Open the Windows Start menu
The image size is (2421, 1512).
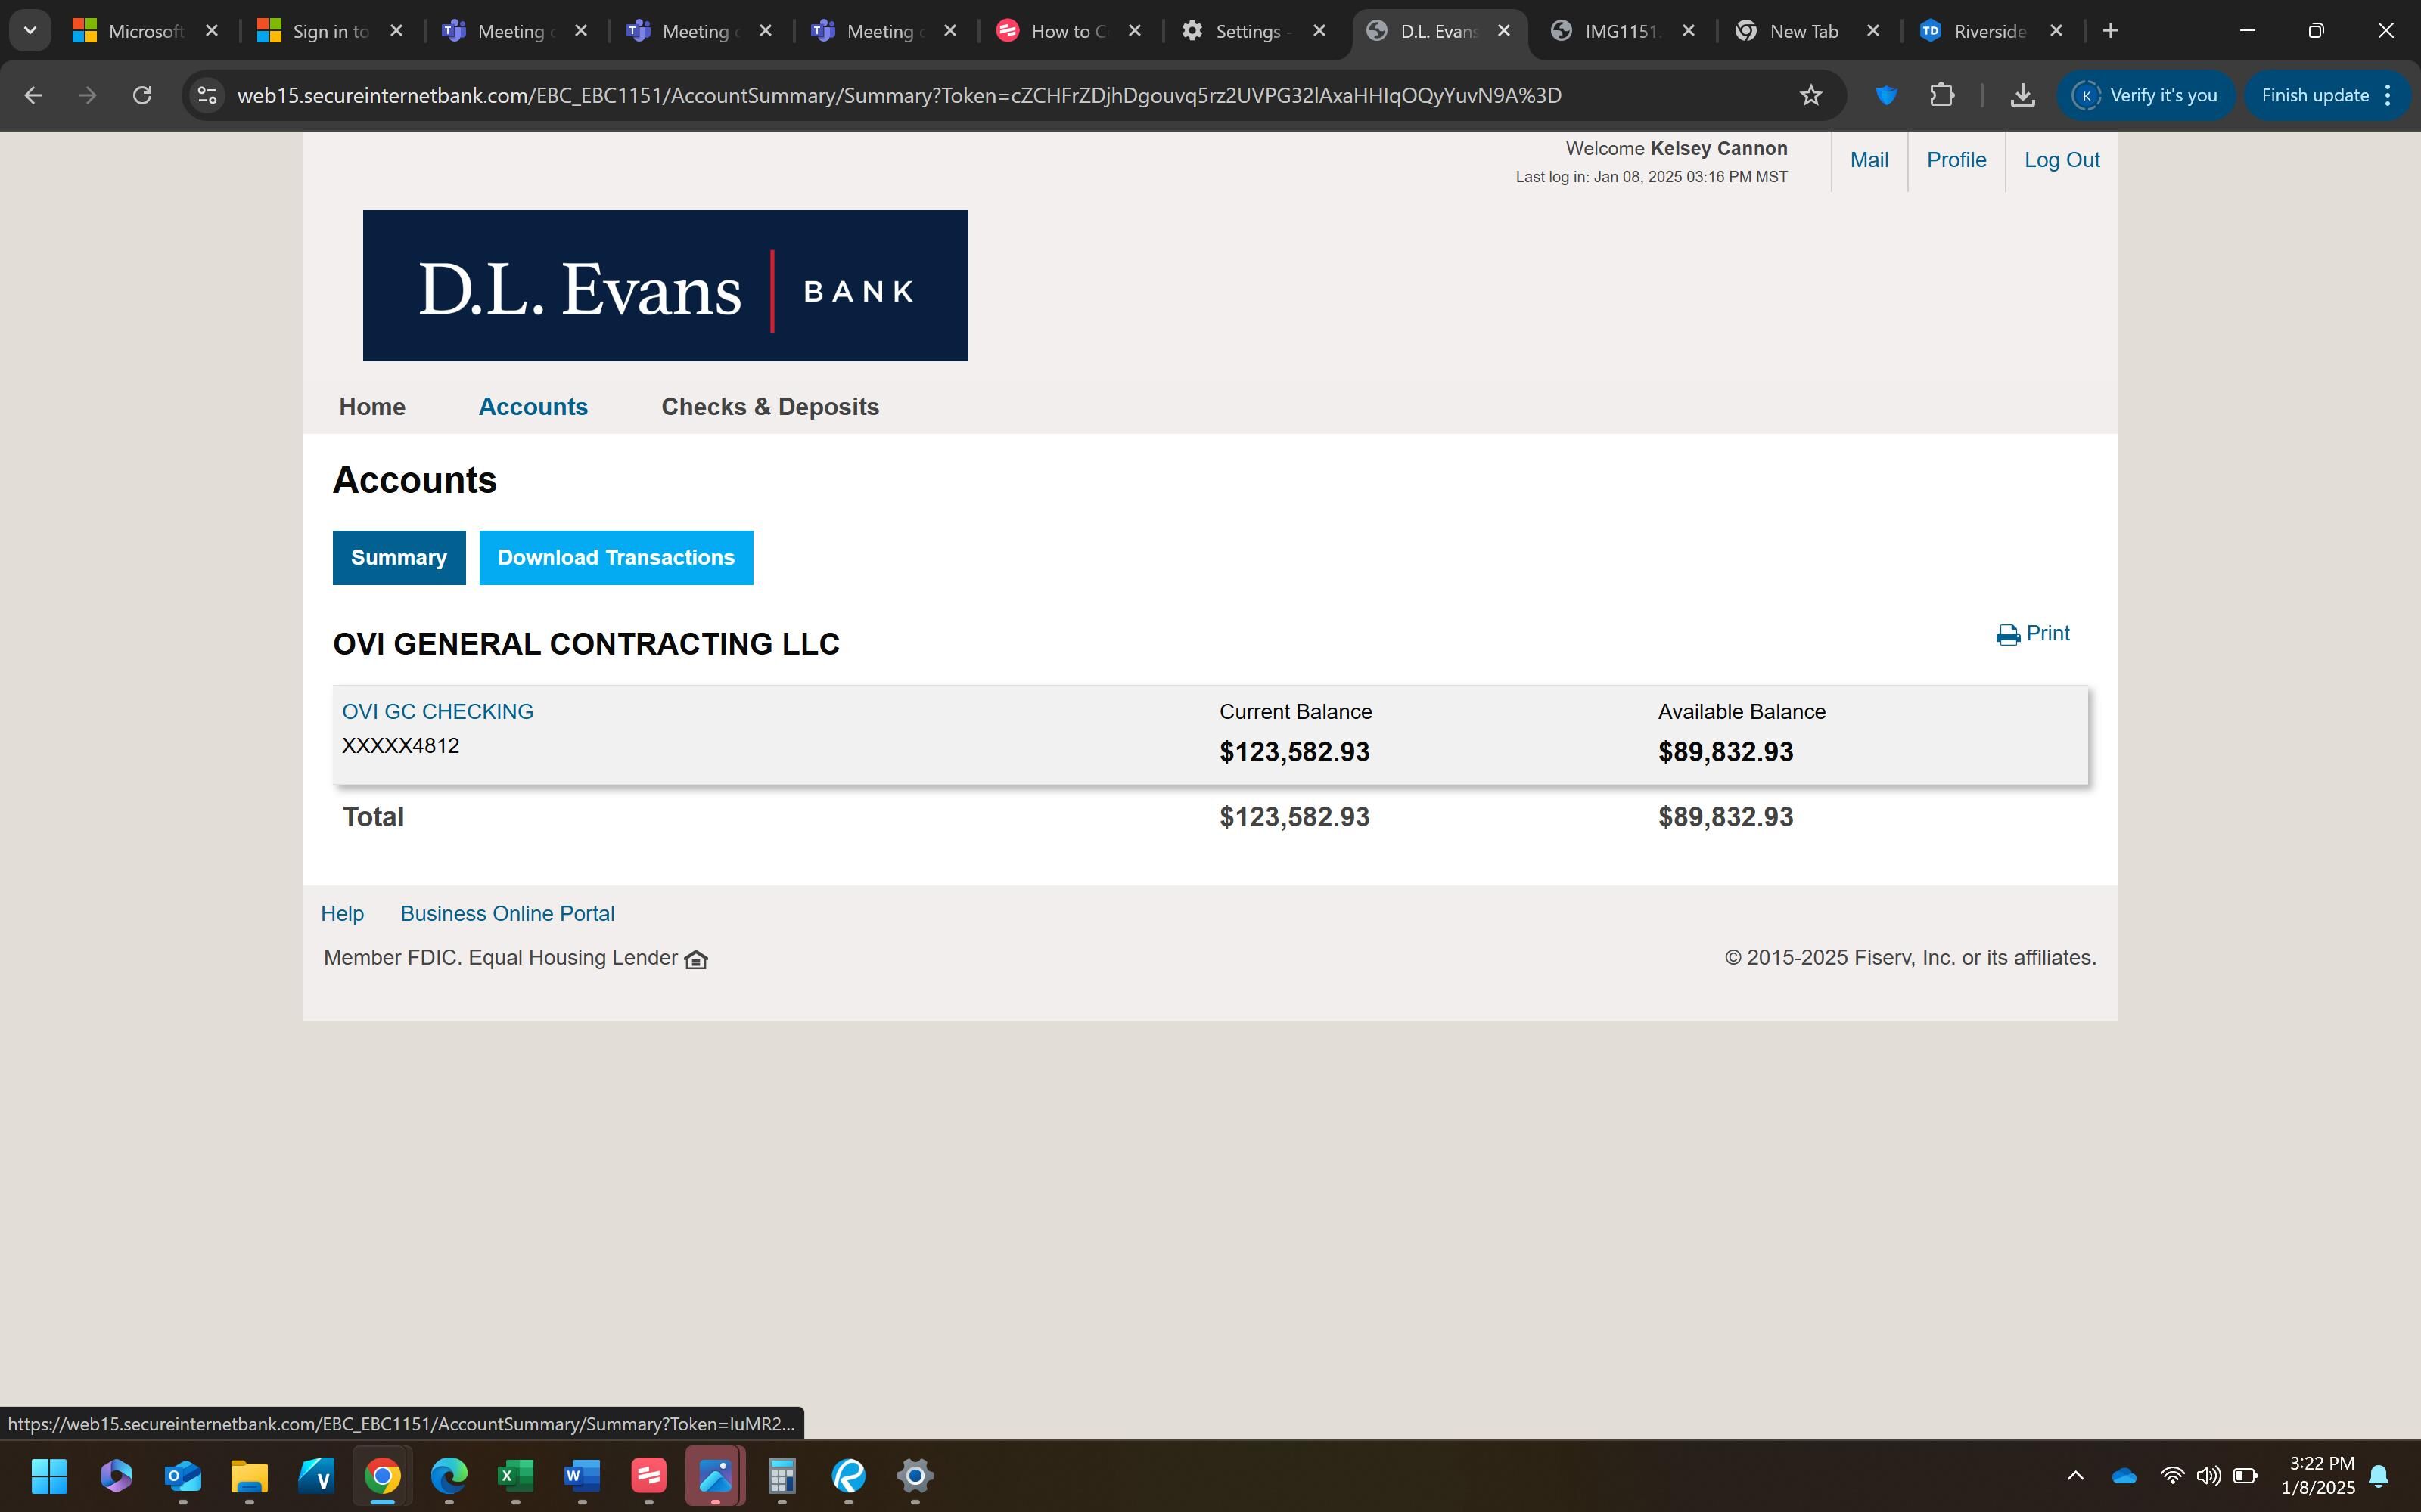point(49,1475)
